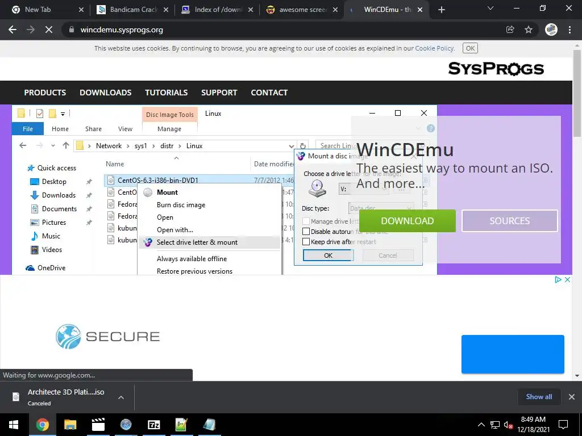Open the CONTACT page

tap(269, 93)
